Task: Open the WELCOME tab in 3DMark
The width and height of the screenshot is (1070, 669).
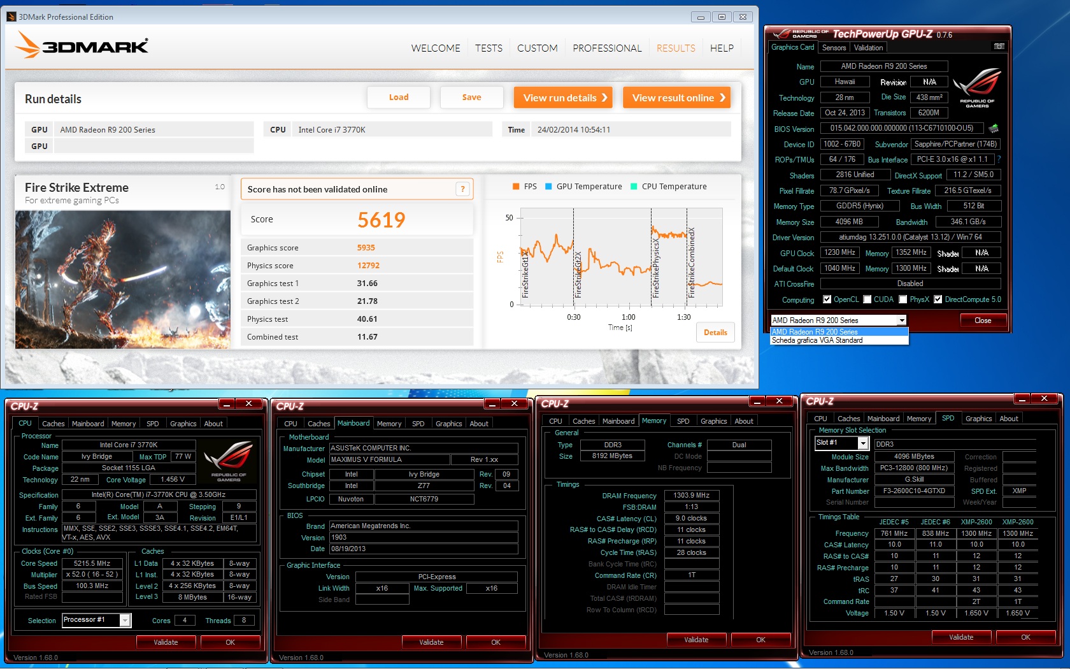Action: [x=436, y=48]
